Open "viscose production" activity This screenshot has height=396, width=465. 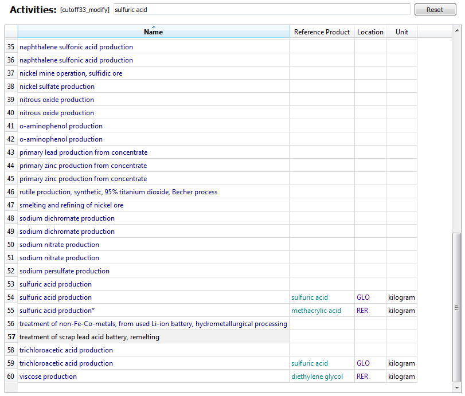pyautogui.click(x=48, y=376)
